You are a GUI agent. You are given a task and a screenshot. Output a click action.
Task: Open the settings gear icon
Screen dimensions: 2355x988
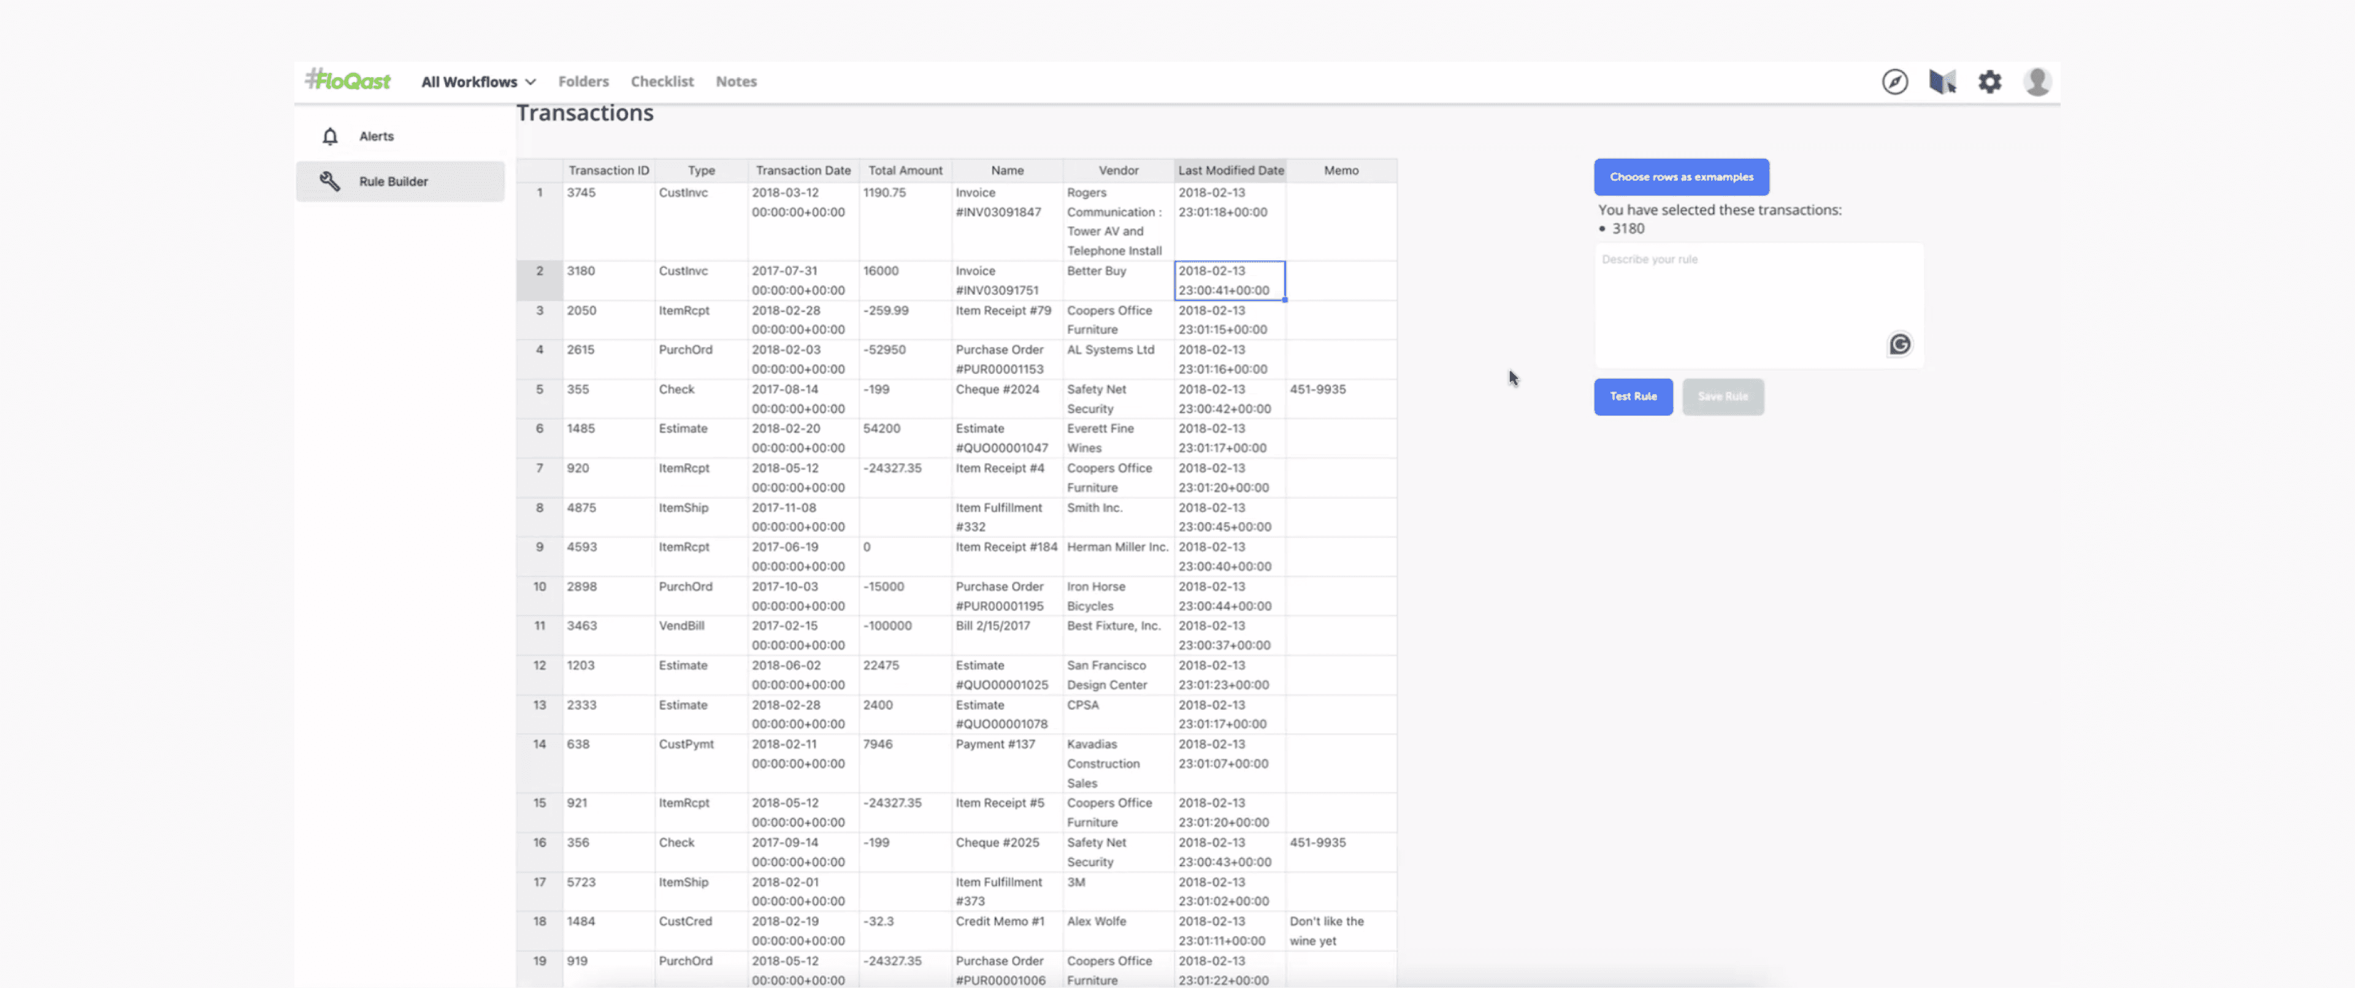1989,82
